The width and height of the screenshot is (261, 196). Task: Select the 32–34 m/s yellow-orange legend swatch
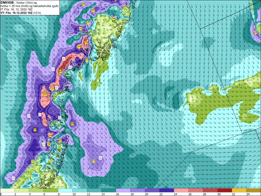pyautogui.click(x=239, y=190)
